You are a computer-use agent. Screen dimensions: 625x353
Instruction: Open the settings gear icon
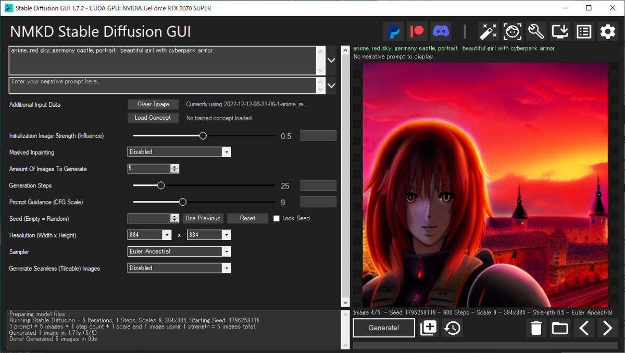pos(608,32)
